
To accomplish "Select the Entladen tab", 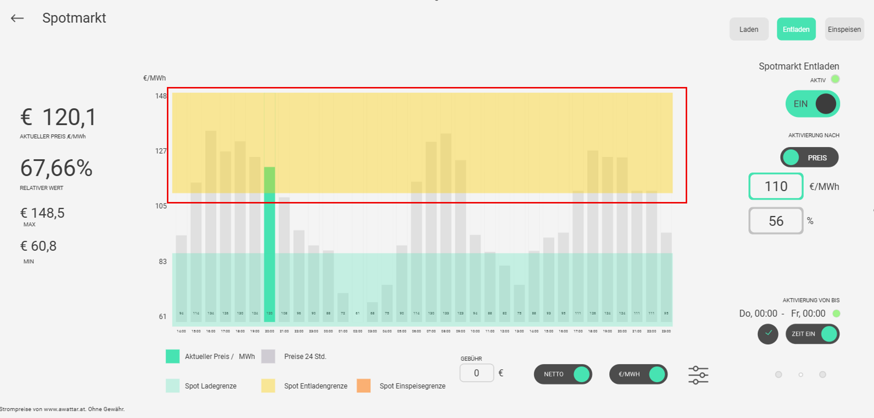I will (x=796, y=29).
